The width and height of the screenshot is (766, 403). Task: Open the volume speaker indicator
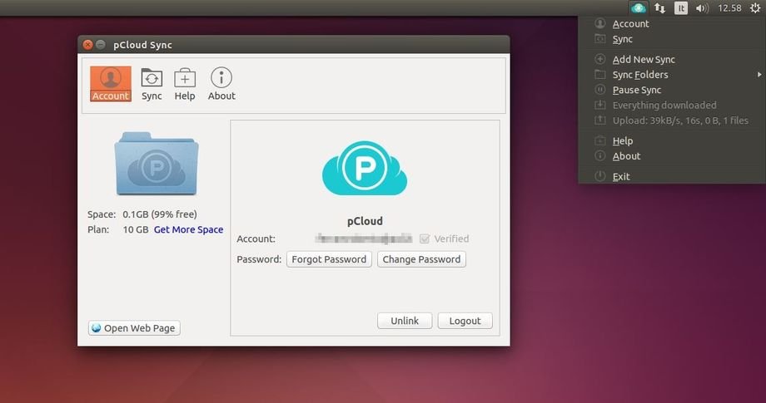tap(702, 8)
